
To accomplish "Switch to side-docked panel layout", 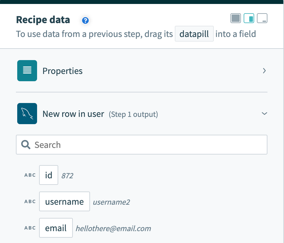I will 249,18.
